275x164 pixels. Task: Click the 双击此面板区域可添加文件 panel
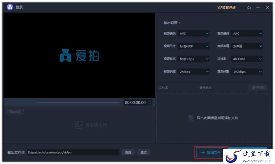point(213,118)
